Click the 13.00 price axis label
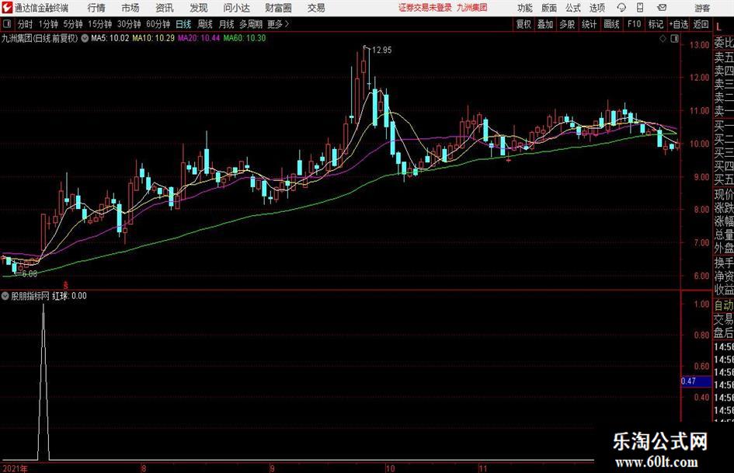The height and width of the screenshot is (473, 734). pos(699,45)
